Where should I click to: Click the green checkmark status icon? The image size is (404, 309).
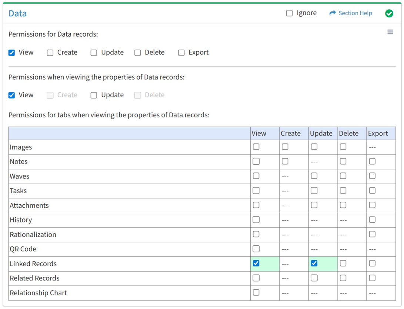click(389, 14)
